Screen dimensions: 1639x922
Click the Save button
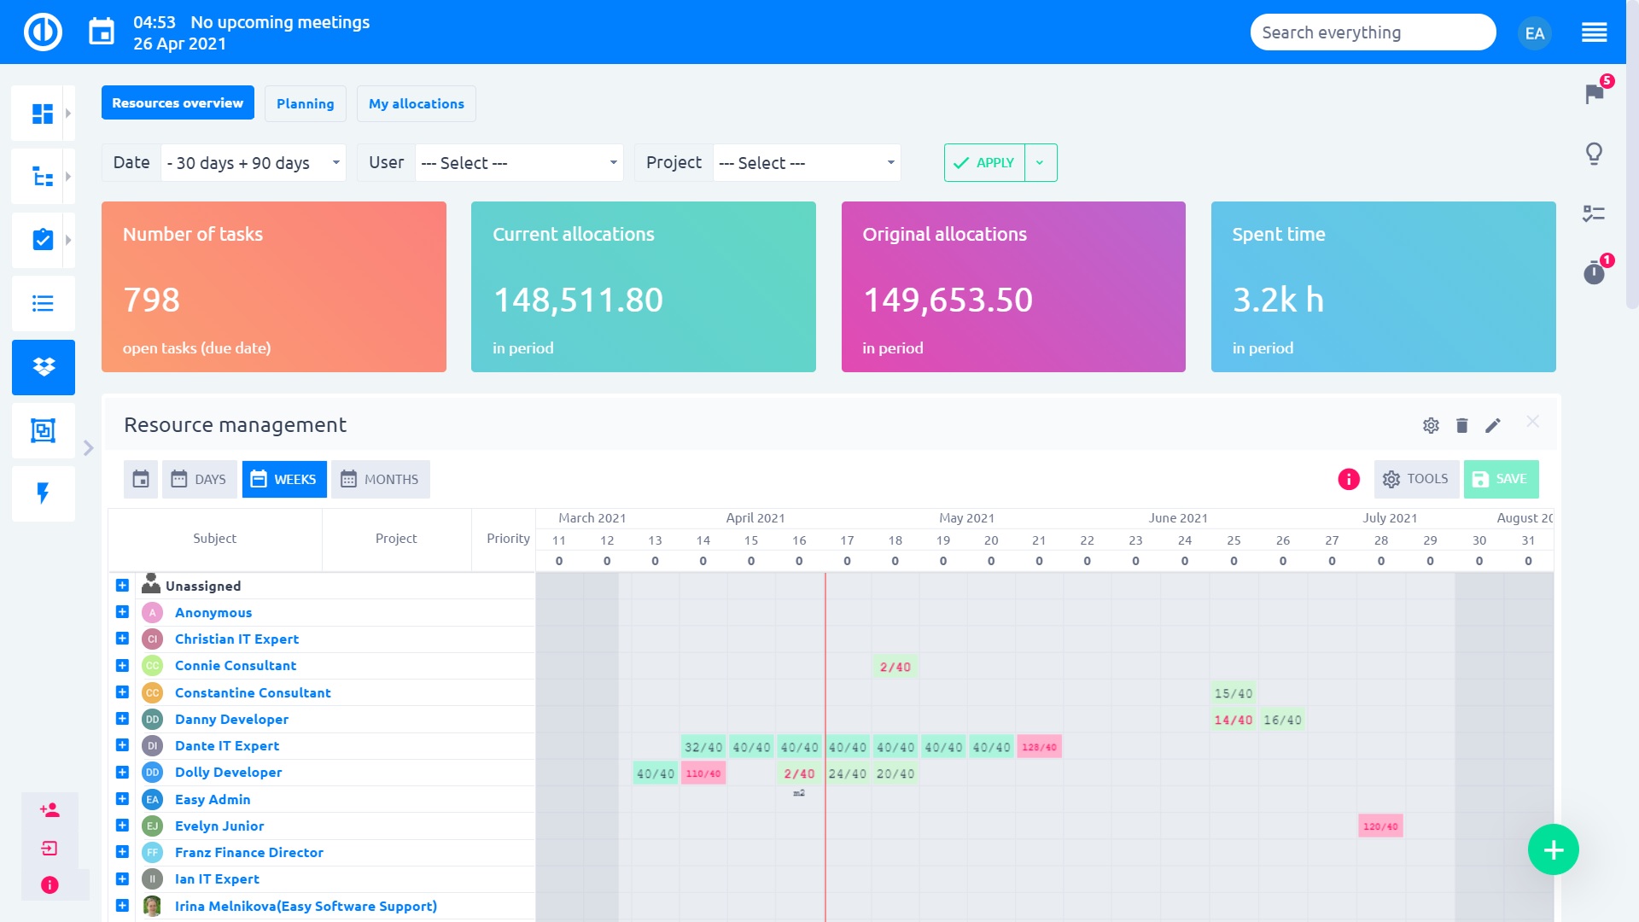(1501, 480)
